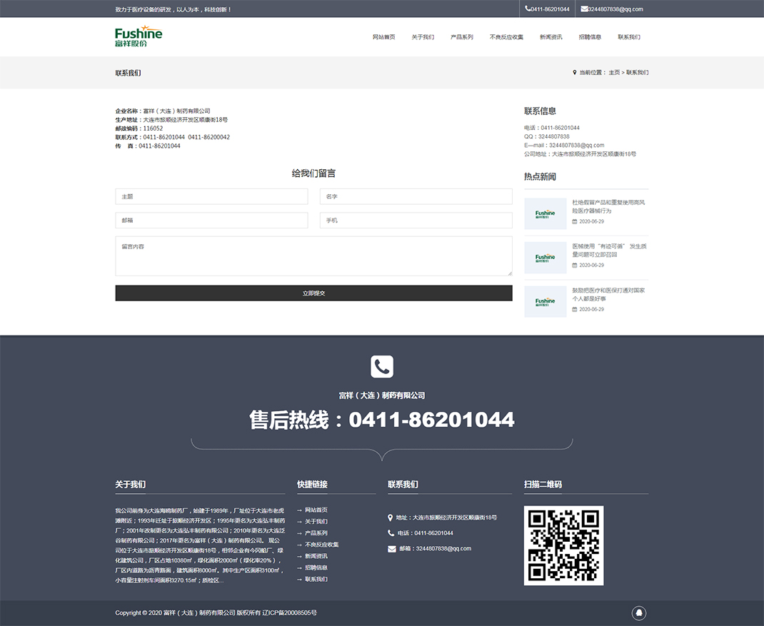Click the Fushine logo in the header
The image size is (764, 626).
point(139,36)
